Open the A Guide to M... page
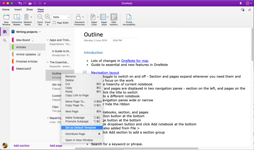Screen dimensions: 254x150 coord(60,53)
